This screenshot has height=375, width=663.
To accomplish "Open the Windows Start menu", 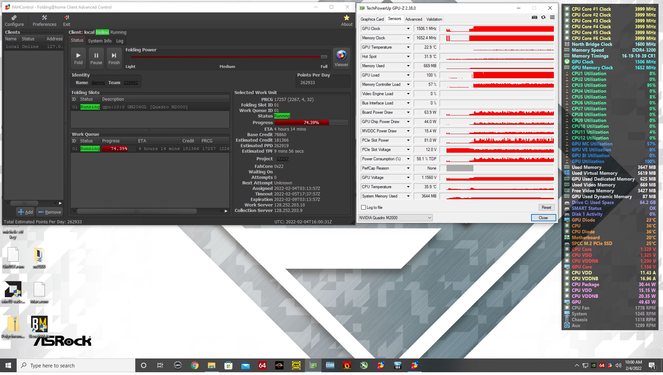I will click(8, 365).
